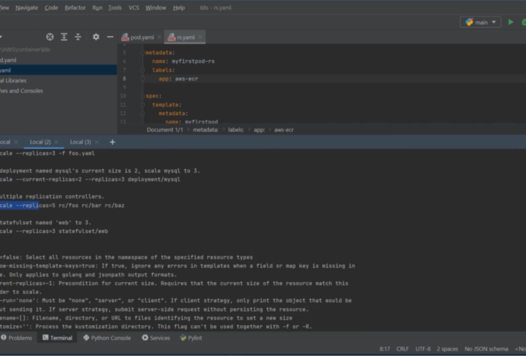Viewport: 526px width, 356px height.
Task: Hide the project panel with minus icon
Action: coord(110,37)
